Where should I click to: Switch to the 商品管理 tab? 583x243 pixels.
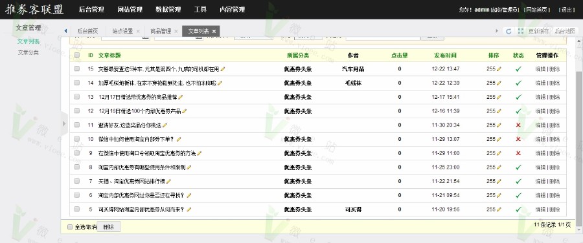coord(161,31)
